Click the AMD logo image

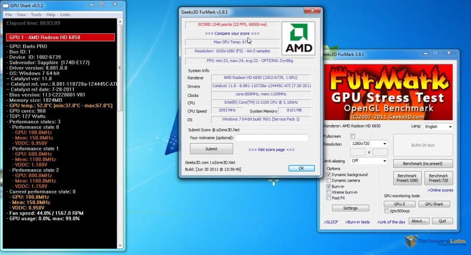pos(298,38)
